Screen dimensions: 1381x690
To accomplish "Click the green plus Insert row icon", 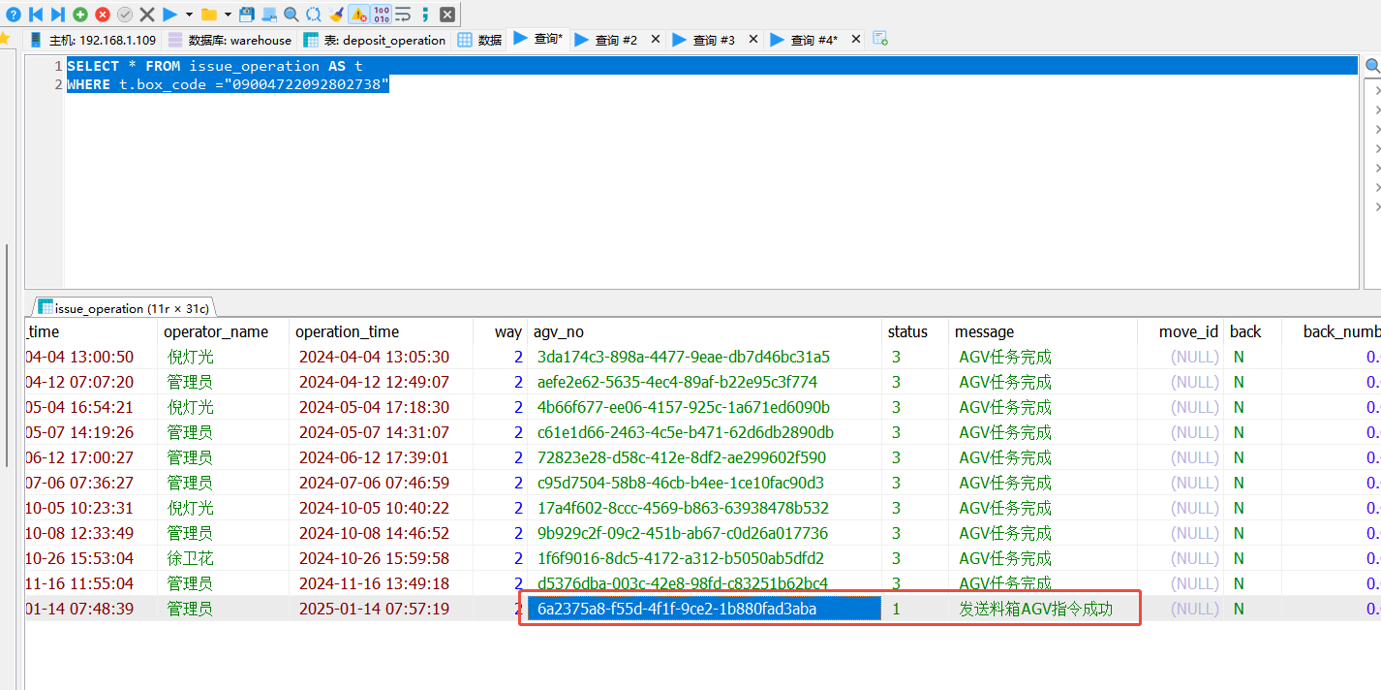I will 80,15.
